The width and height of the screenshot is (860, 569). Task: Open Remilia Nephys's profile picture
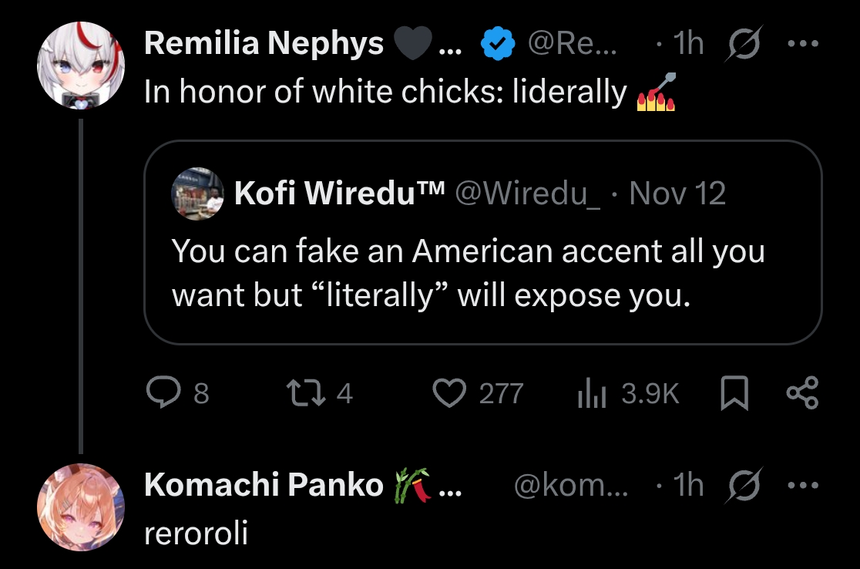(81, 66)
